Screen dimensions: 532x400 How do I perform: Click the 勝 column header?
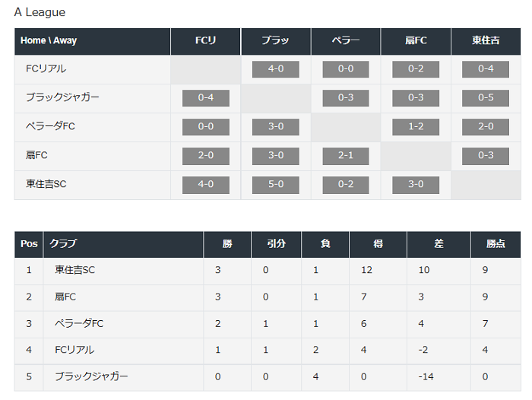[227, 244]
